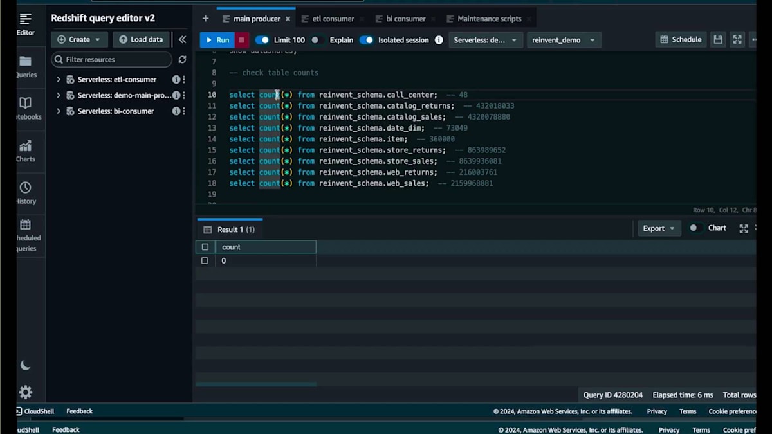
Task: Click the horizontal scrollbar under results
Action: pyautogui.click(x=256, y=384)
